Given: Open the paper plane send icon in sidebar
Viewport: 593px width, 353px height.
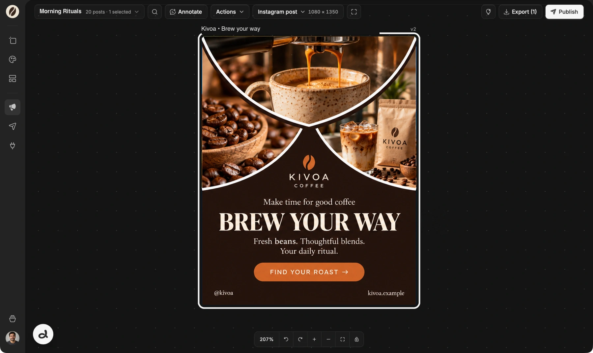Looking at the screenshot, I should click(x=13, y=126).
